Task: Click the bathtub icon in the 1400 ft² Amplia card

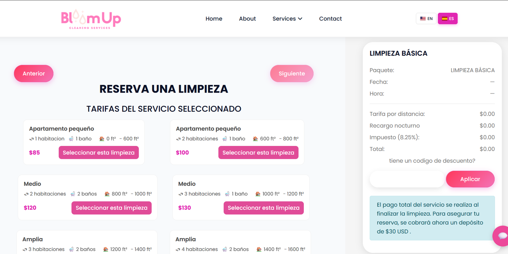Action: tap(225, 249)
